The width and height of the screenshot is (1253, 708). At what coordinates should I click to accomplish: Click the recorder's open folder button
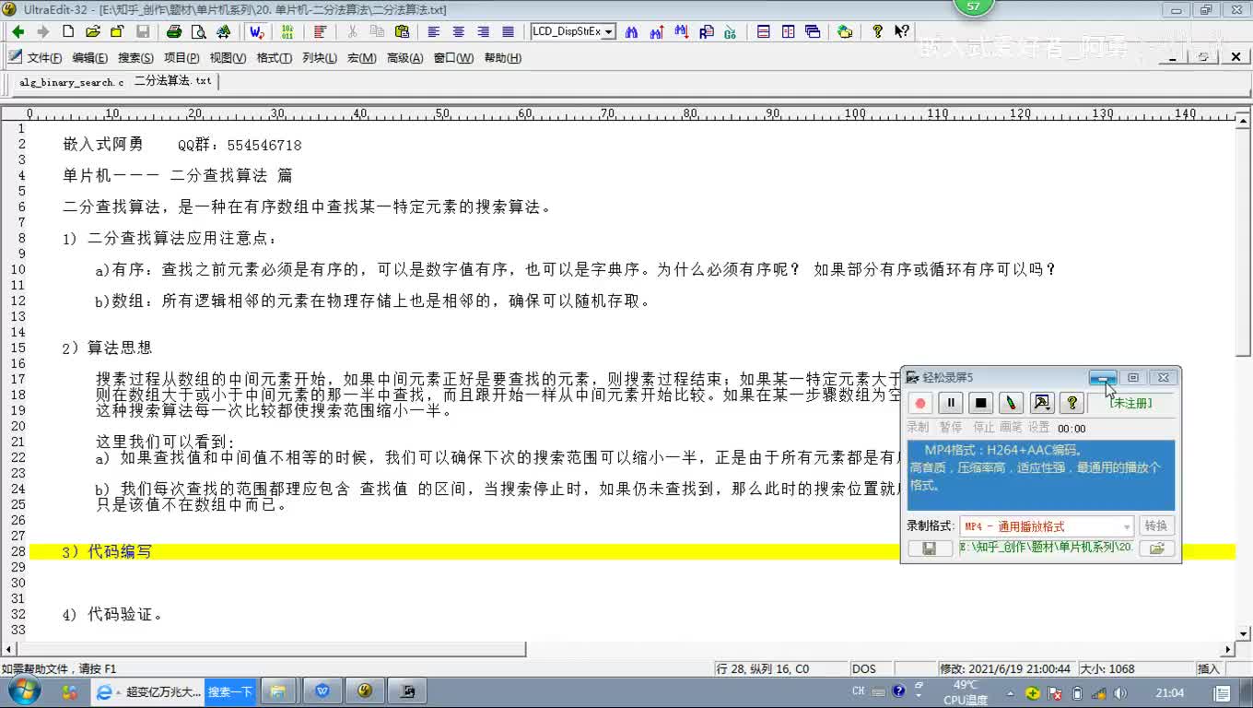pos(1156,549)
